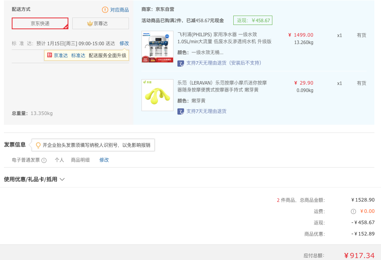Click 7-day return icon for Philips purifier

pyautogui.click(x=181, y=64)
